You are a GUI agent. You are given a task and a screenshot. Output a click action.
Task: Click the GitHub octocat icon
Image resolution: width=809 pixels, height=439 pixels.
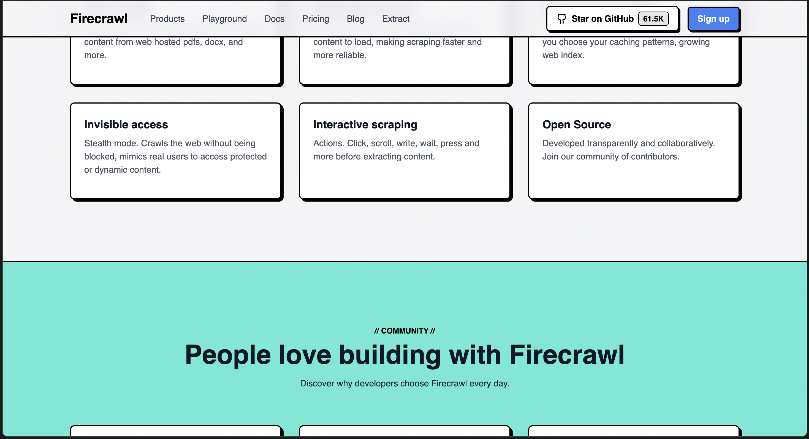coord(561,19)
